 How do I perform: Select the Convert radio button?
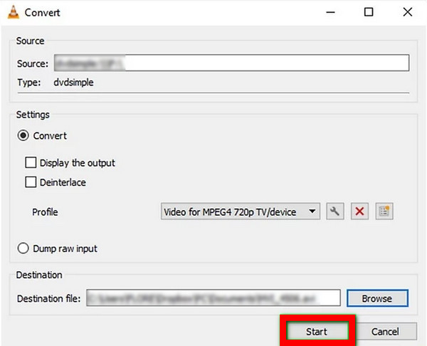[x=23, y=135]
